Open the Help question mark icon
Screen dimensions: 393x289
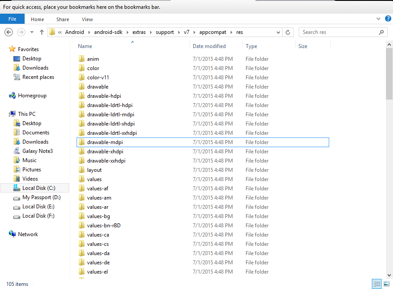tap(387, 19)
